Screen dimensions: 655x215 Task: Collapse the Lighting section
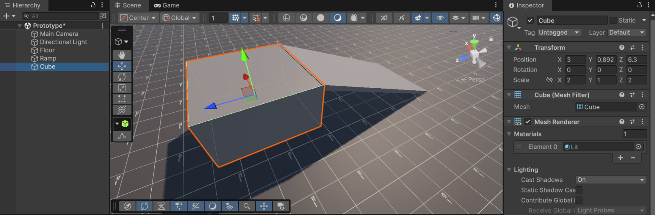509,170
